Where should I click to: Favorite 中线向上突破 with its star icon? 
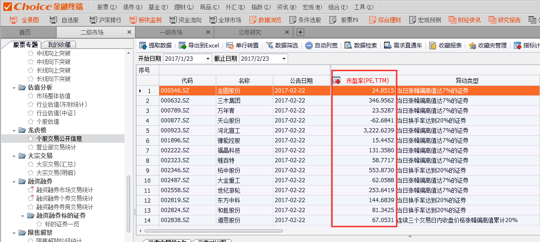(x=30, y=53)
